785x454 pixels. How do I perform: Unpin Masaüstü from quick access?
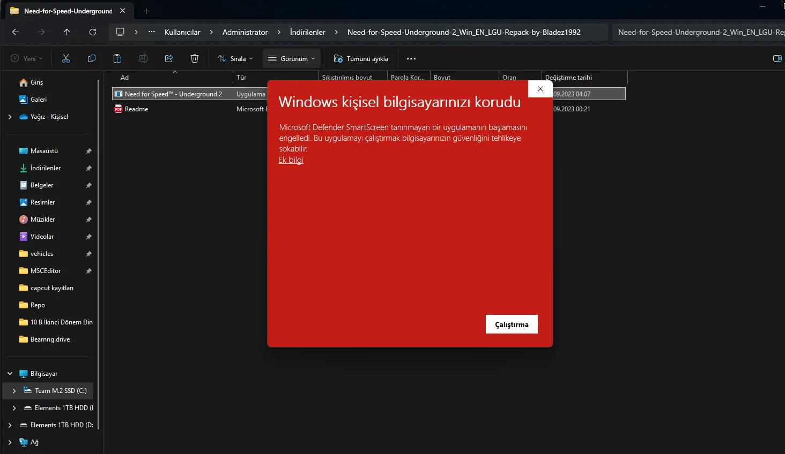[x=88, y=151]
